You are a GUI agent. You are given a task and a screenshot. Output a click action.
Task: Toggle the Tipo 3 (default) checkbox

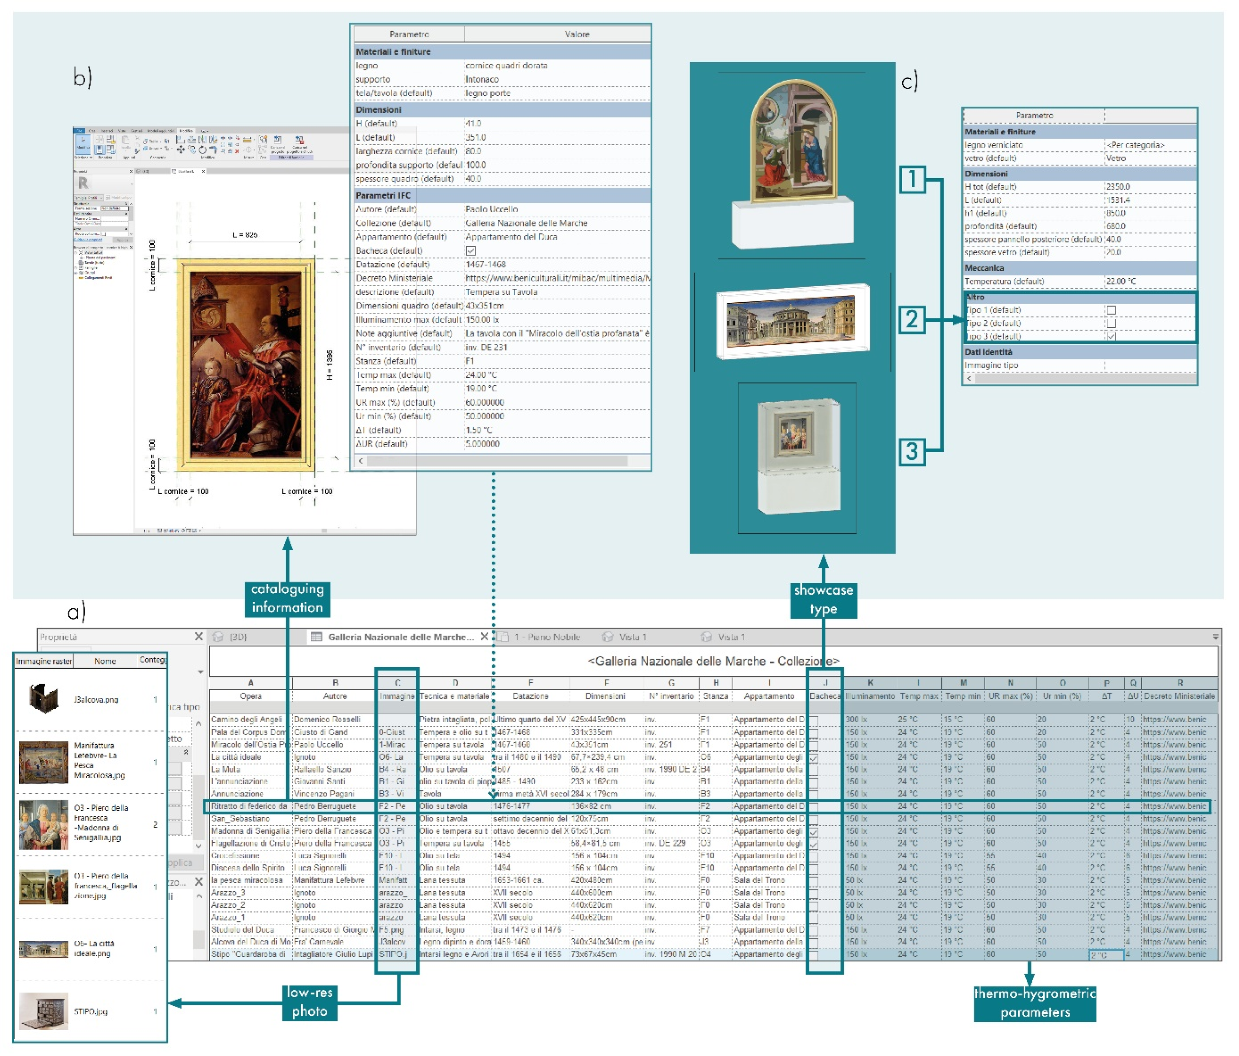pyautogui.click(x=1111, y=336)
